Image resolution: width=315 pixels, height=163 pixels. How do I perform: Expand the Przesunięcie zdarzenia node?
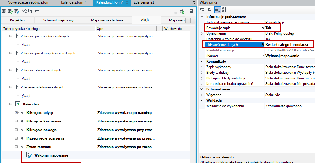click(x=16, y=138)
